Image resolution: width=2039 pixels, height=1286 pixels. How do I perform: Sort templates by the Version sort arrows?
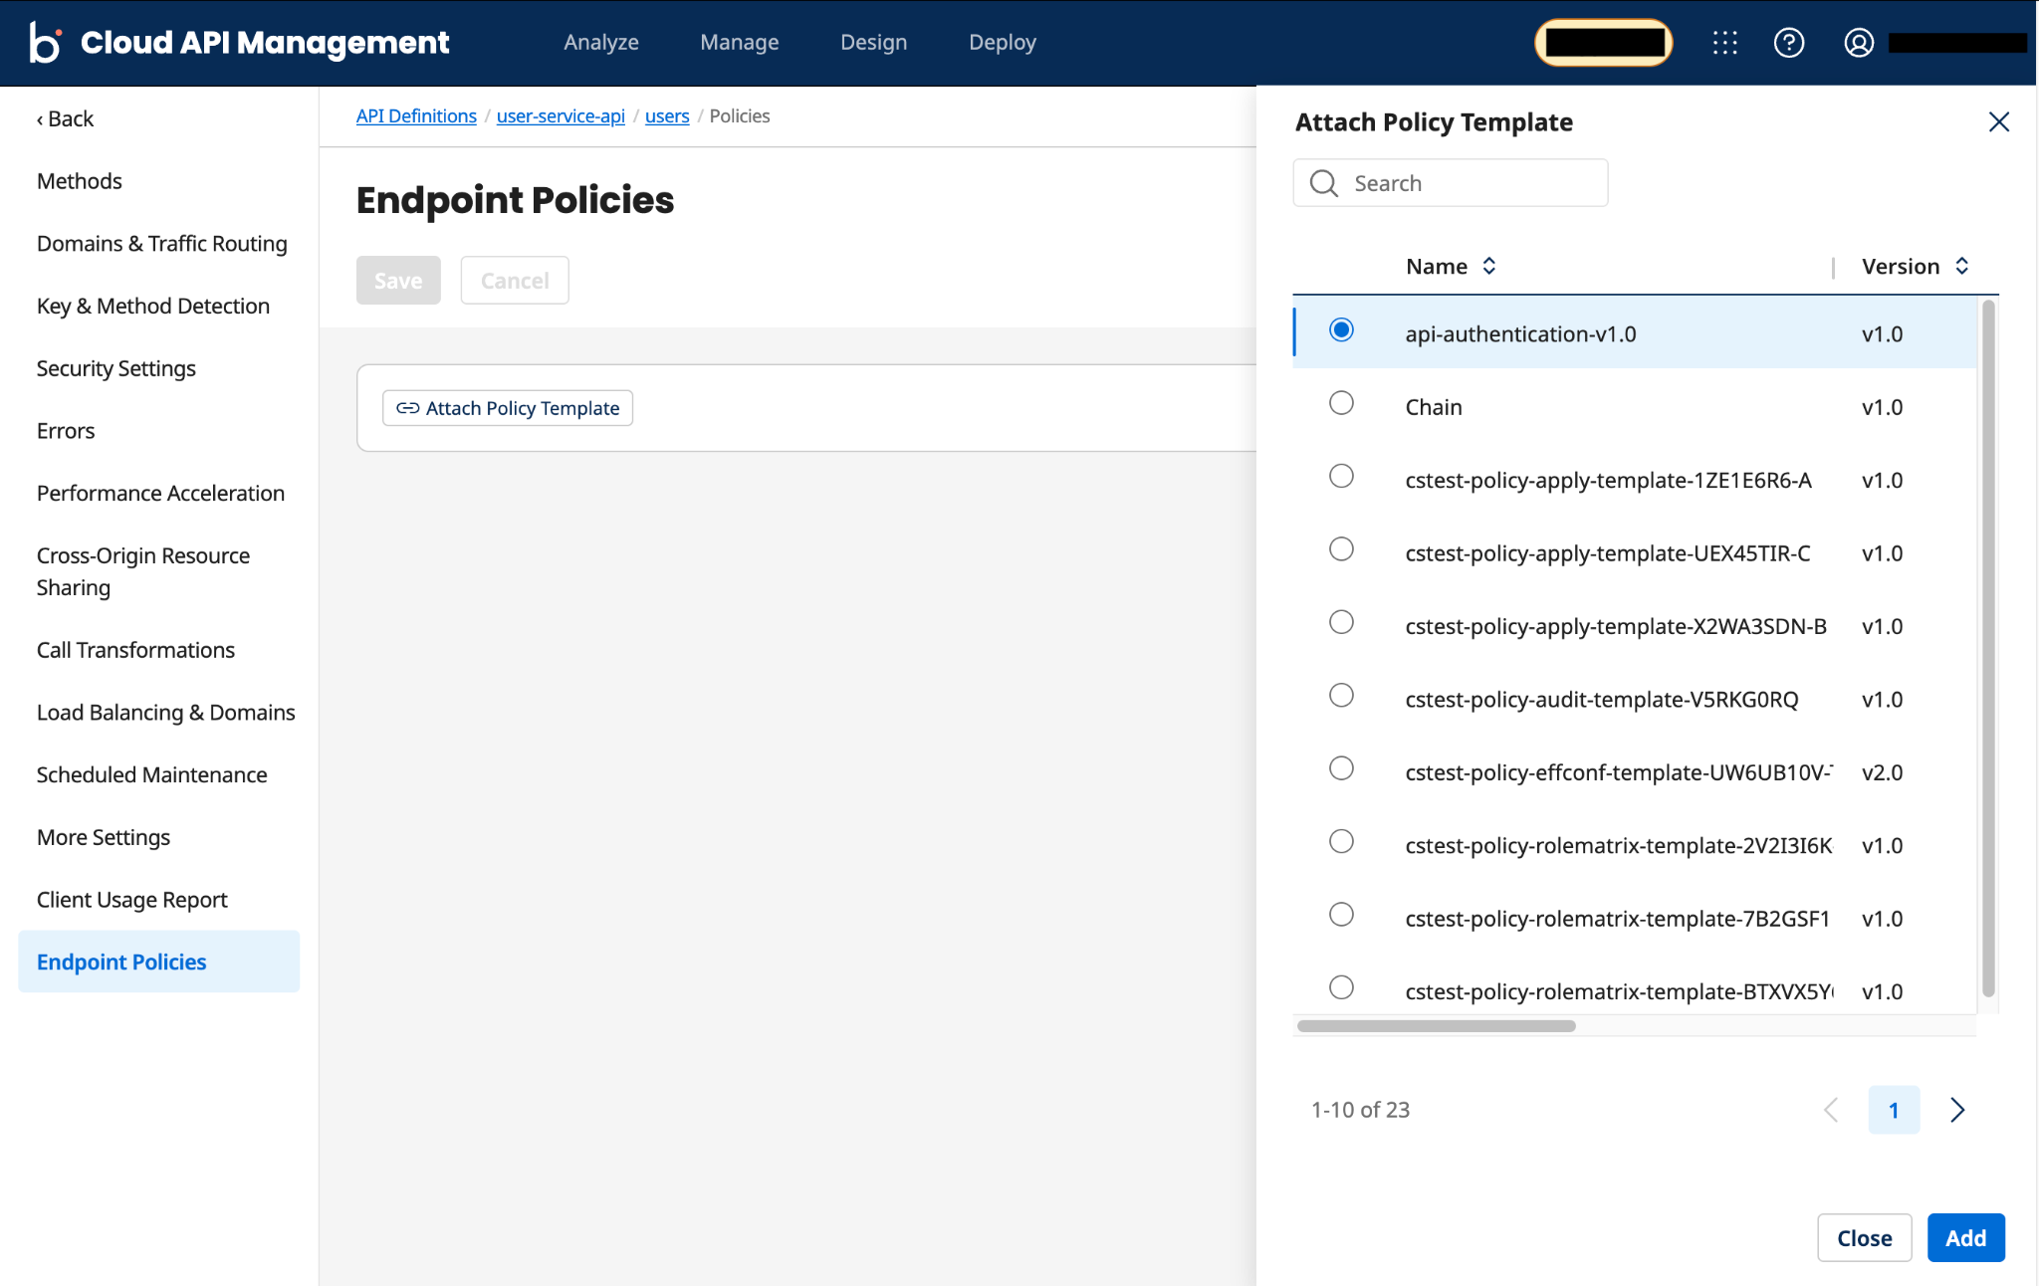pos(1961,266)
